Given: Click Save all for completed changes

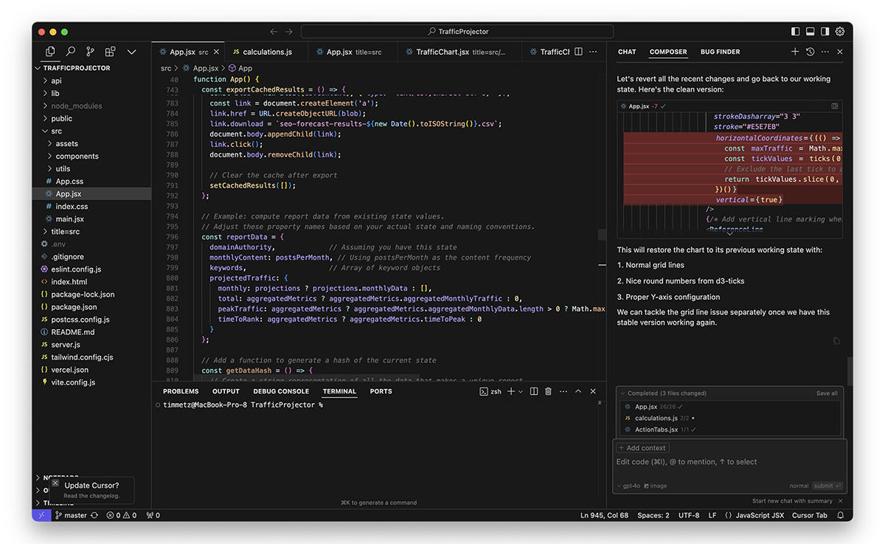Looking at the screenshot, I should pyautogui.click(x=827, y=393).
